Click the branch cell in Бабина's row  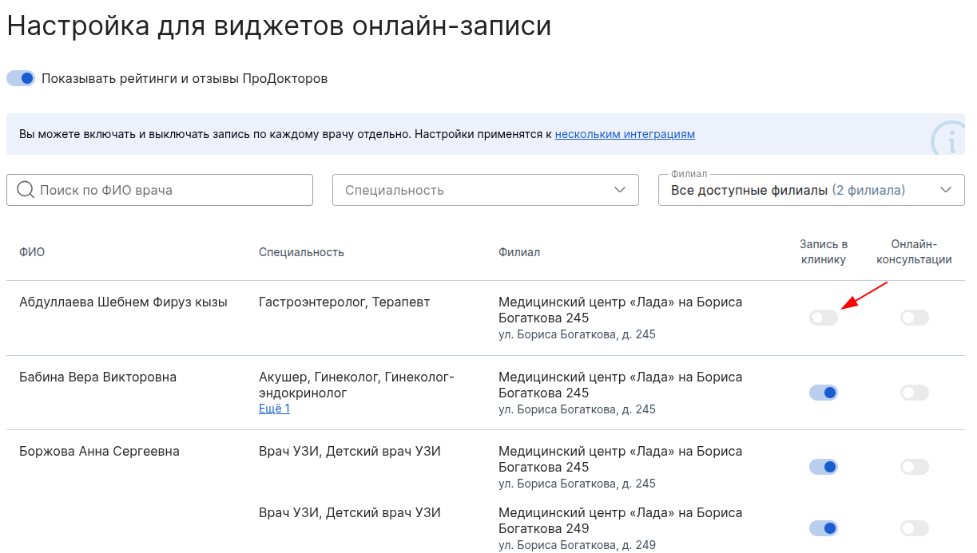point(621,393)
